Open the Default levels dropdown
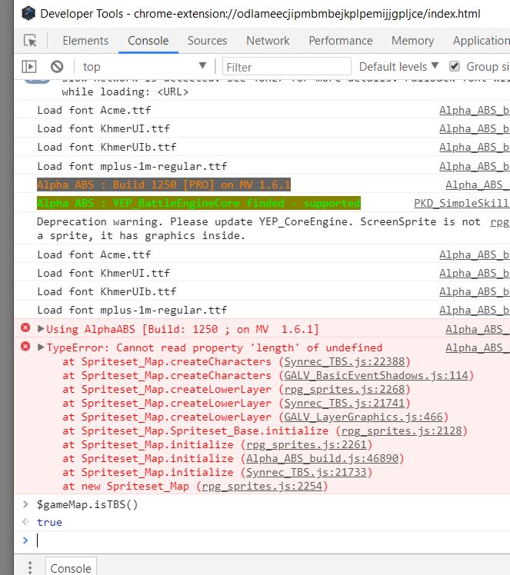The width and height of the screenshot is (510, 575). 398,67
